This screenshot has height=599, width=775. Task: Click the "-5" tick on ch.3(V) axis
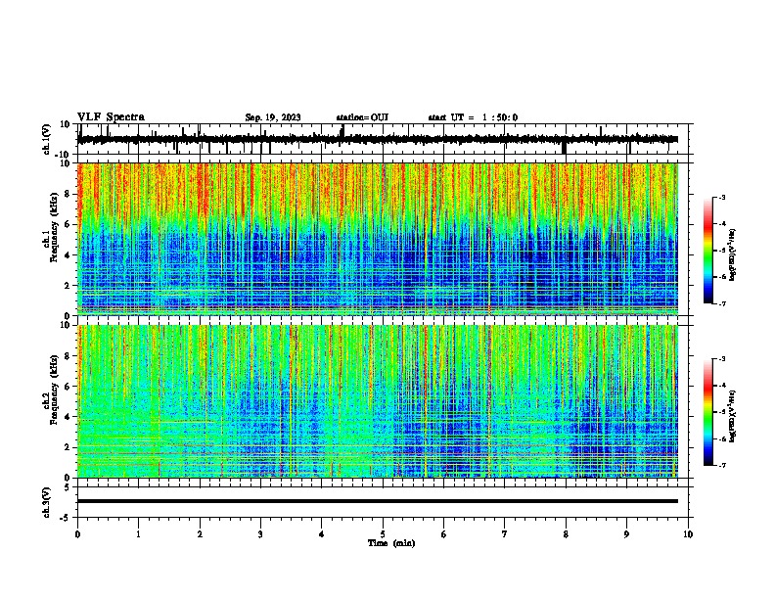click(67, 518)
